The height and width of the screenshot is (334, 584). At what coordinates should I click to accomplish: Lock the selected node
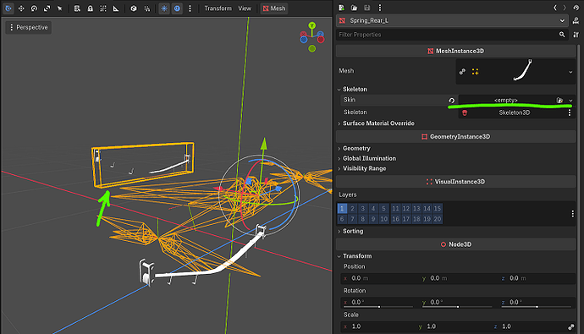pyautogui.click(x=90, y=8)
